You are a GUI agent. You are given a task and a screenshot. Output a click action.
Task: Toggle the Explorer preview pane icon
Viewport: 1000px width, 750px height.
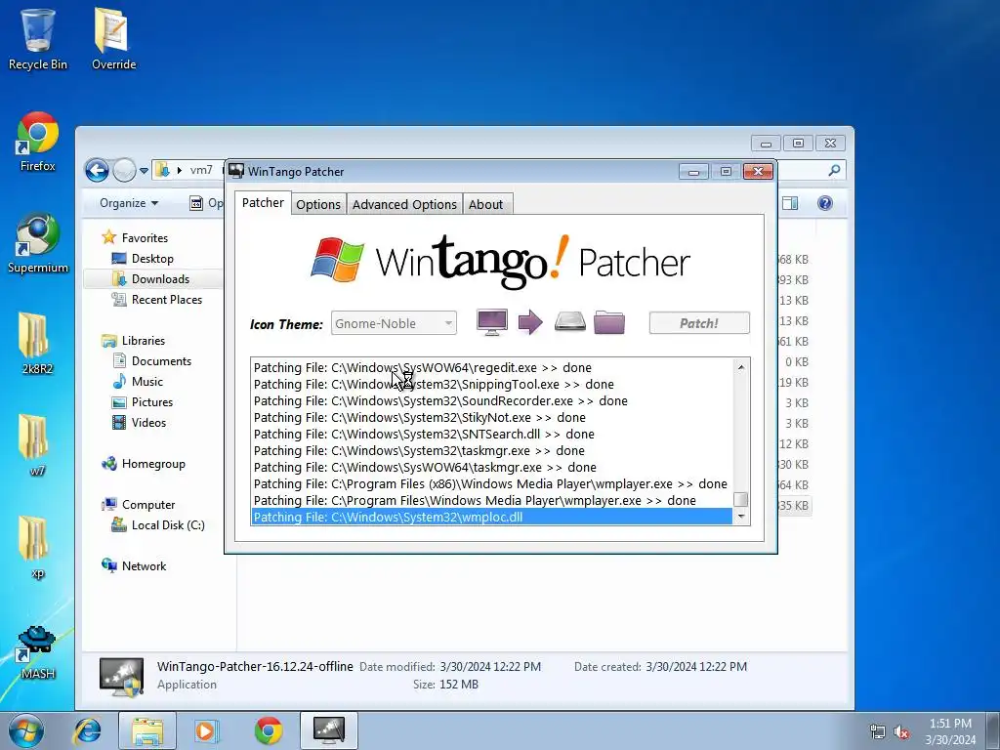pyautogui.click(x=789, y=203)
